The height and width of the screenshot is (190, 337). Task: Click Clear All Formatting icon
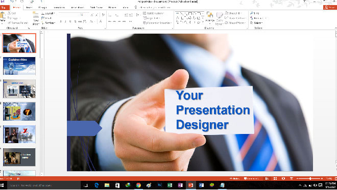[x=103, y=15]
